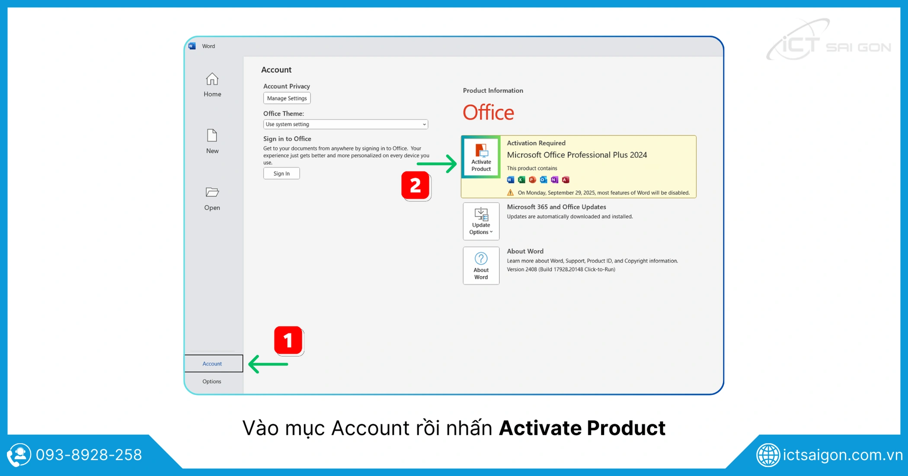Viewport: 908px width, 476px height.
Task: Click the 'Sign in to Office' heading
Action: click(x=287, y=139)
